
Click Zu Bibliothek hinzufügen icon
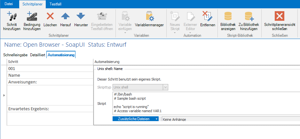pyautogui.click(x=249, y=17)
